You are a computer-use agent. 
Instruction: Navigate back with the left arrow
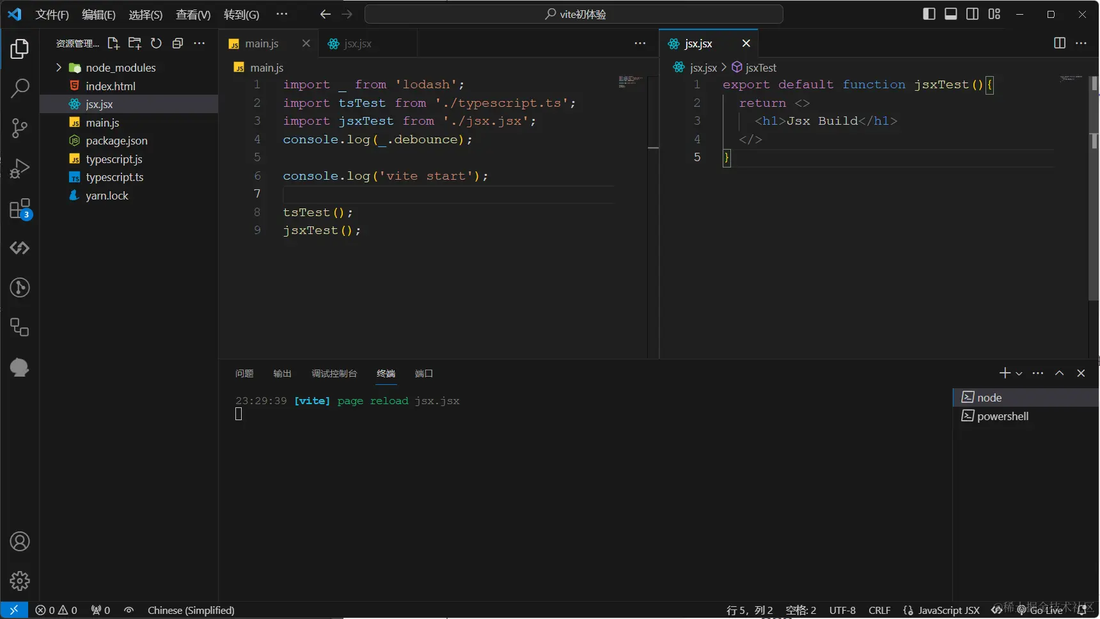pos(325,14)
